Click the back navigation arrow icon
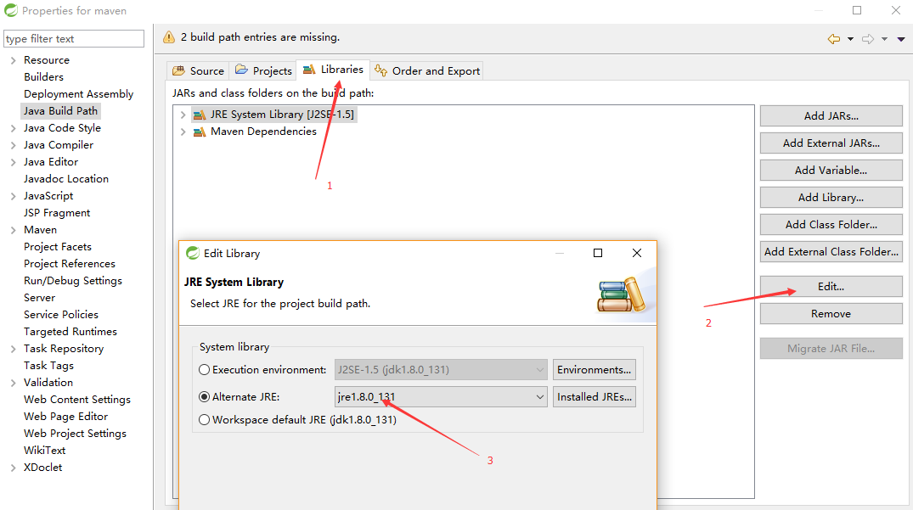 834,39
